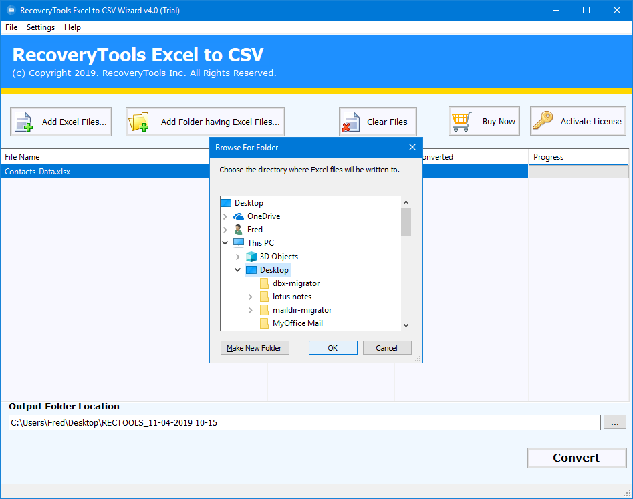Expand the maildir-migrator folder node
Screen dimensions: 633x499
click(250, 310)
